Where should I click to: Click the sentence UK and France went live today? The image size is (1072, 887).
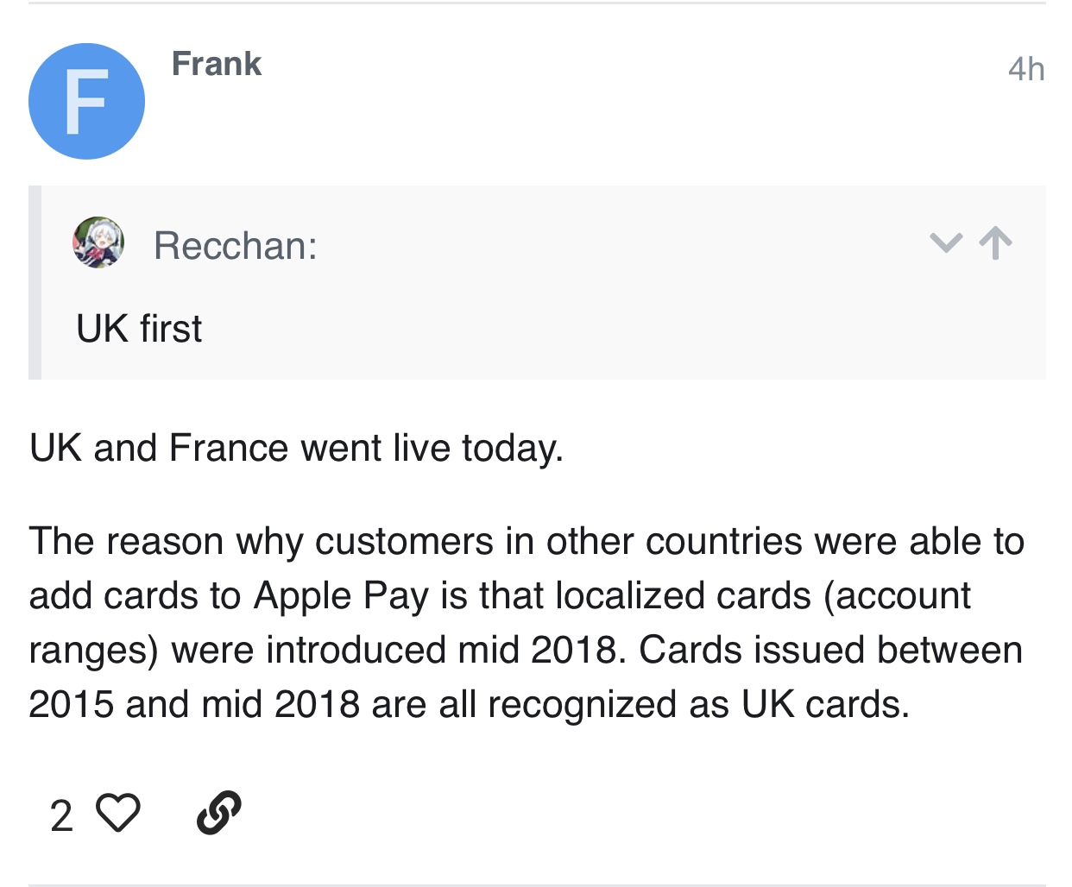click(296, 449)
